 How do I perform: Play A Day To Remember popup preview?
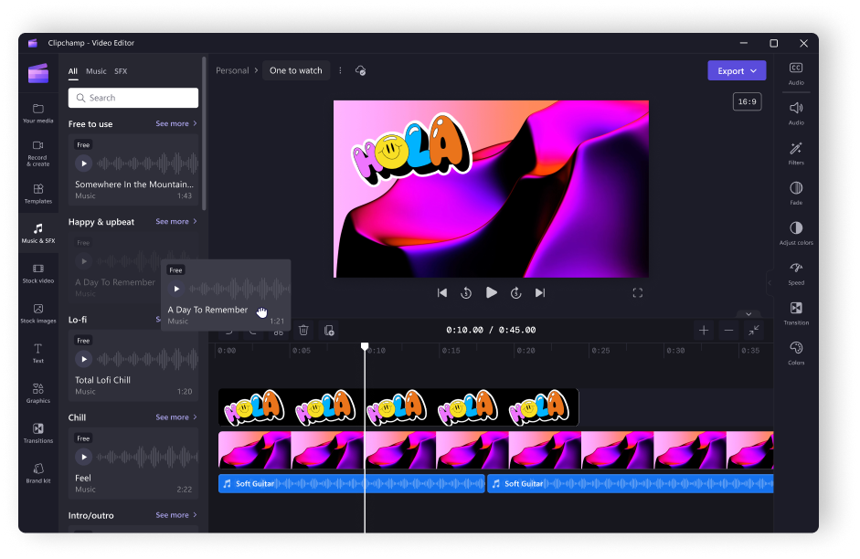176,289
